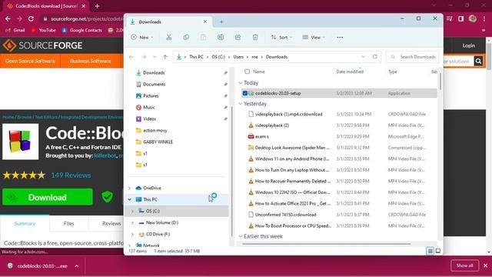Expand the OneDrive tree node
The width and height of the screenshot is (492, 277).
[130, 188]
